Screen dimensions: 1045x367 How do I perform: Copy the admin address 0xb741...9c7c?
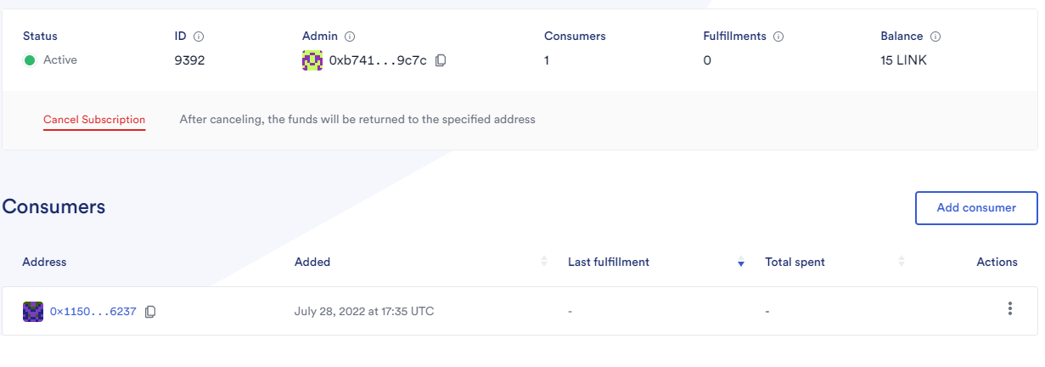click(441, 60)
